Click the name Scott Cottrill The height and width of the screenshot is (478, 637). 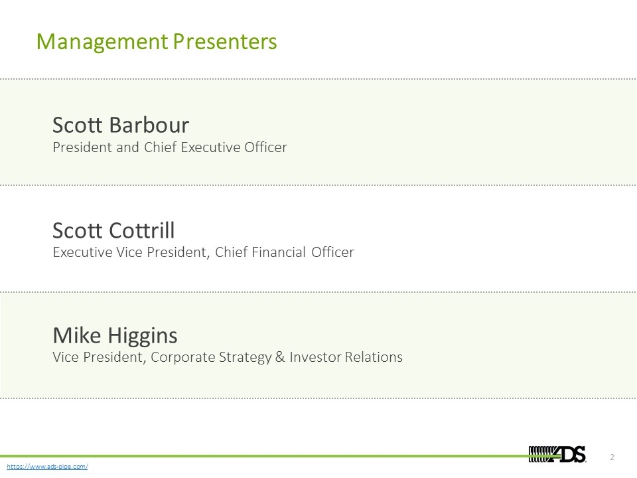[x=113, y=230]
